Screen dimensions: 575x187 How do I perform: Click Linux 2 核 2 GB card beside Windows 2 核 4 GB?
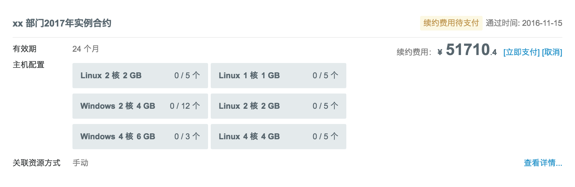pyautogui.click(x=278, y=106)
